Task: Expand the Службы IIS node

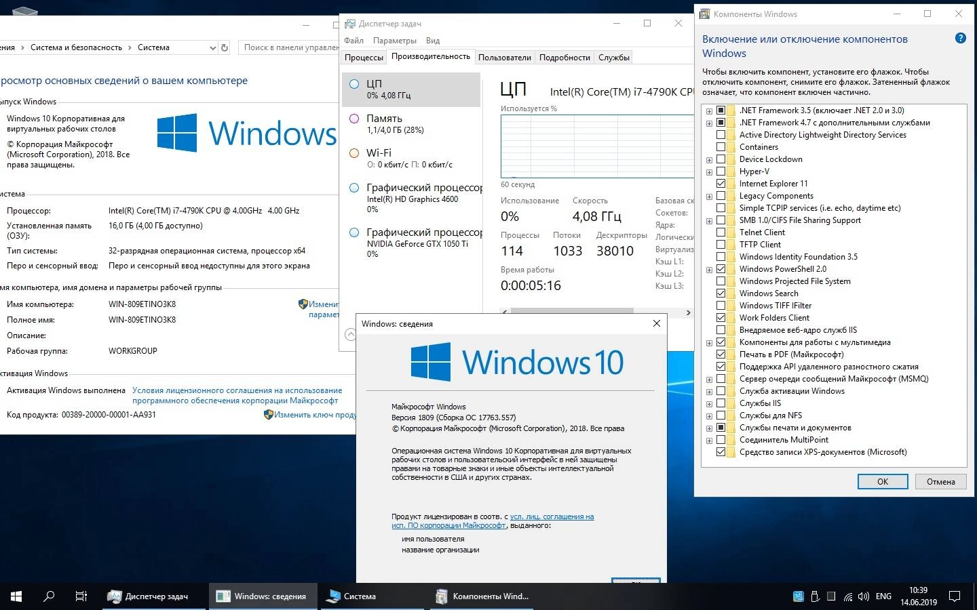Action: point(709,404)
